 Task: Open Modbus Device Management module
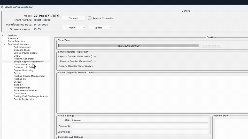29,76
